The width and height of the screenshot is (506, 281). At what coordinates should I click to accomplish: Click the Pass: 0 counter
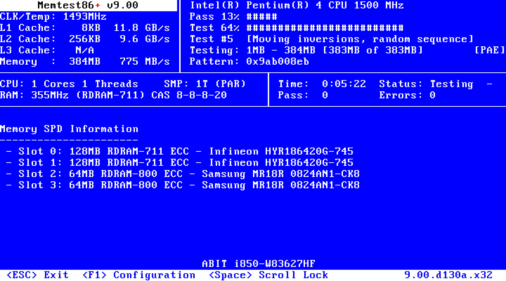[x=303, y=95]
